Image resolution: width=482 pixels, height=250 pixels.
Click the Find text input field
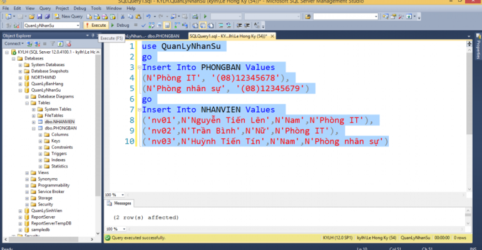(344, 17)
